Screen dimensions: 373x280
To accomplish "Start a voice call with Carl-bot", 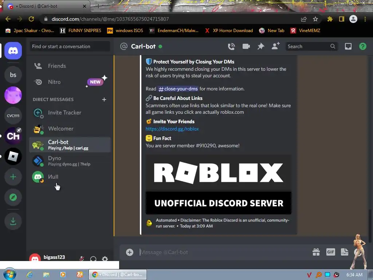I will coord(231,46).
